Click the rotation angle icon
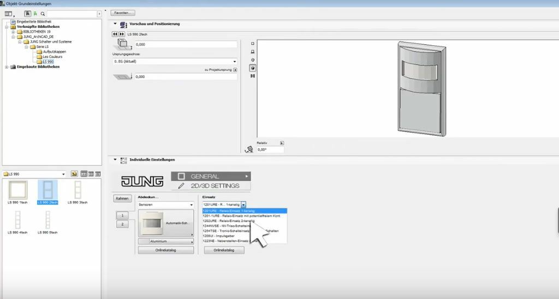Screen dimensions: 559x299 pos(249,149)
